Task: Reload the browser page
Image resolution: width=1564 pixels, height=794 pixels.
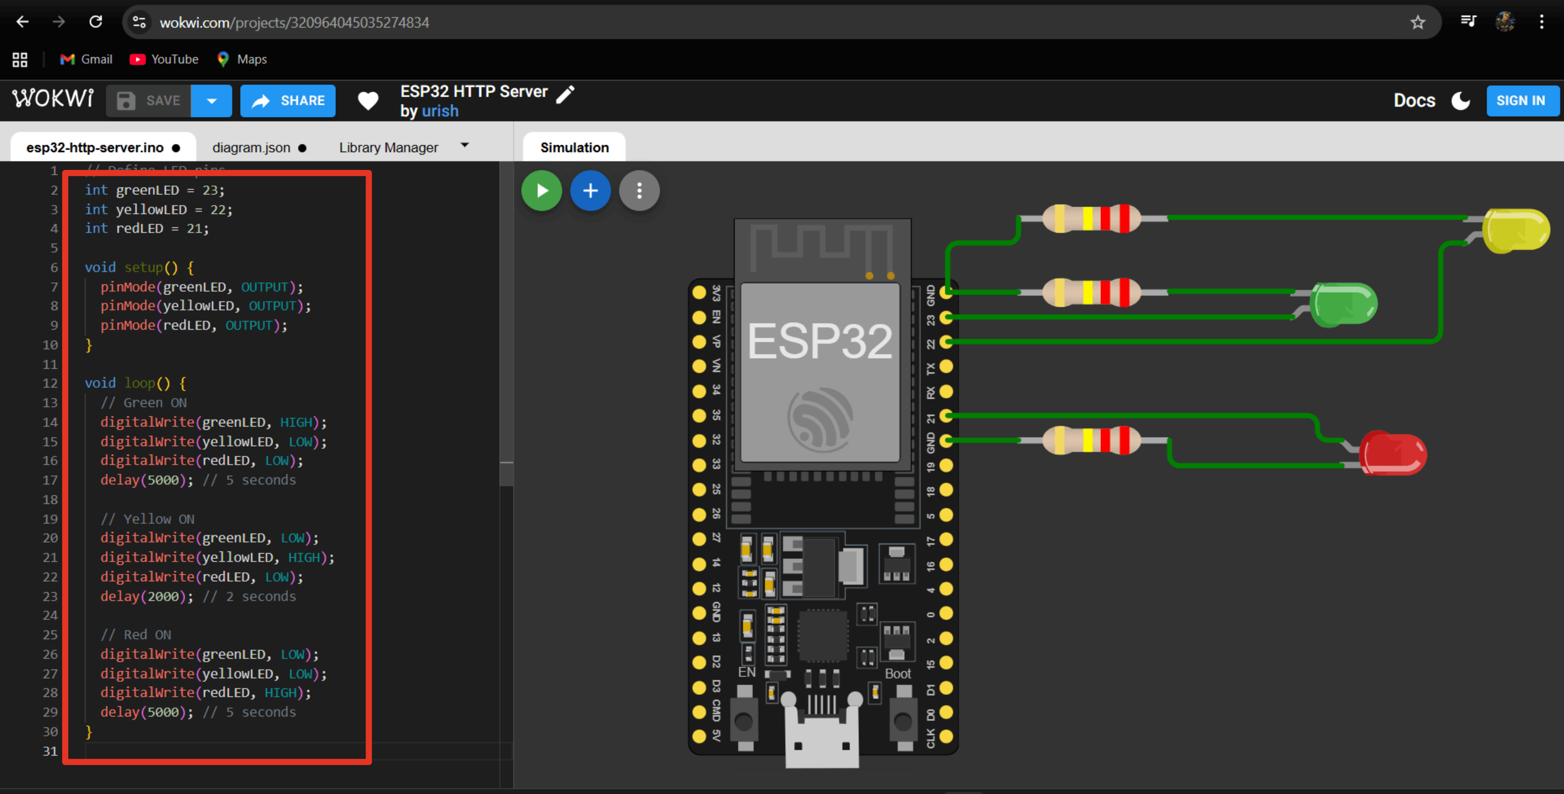Action: (95, 22)
